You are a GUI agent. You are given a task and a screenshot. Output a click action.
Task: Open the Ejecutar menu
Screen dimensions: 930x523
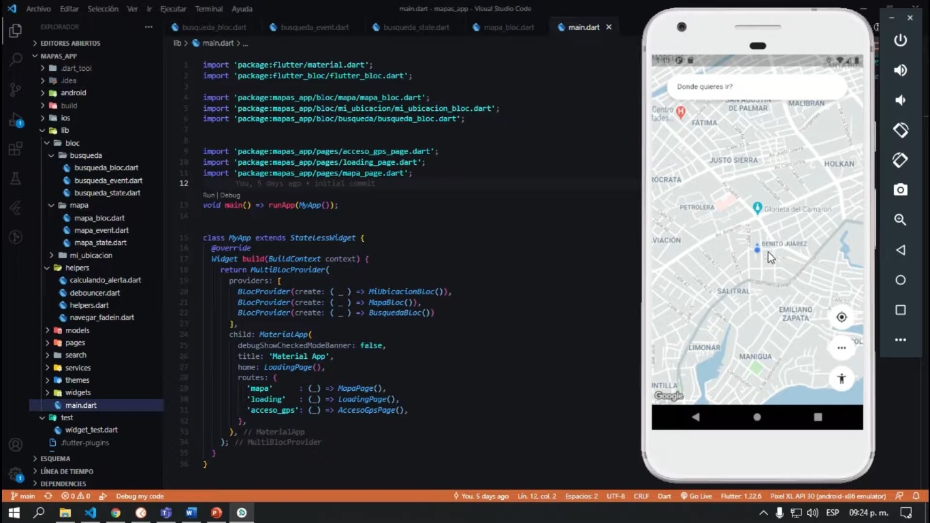pyautogui.click(x=173, y=8)
